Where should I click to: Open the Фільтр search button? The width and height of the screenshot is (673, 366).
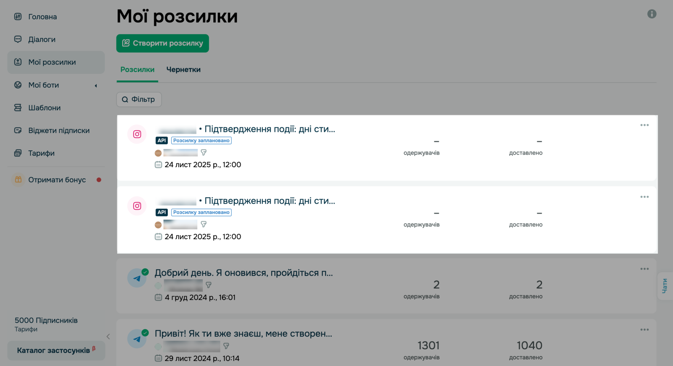click(139, 99)
